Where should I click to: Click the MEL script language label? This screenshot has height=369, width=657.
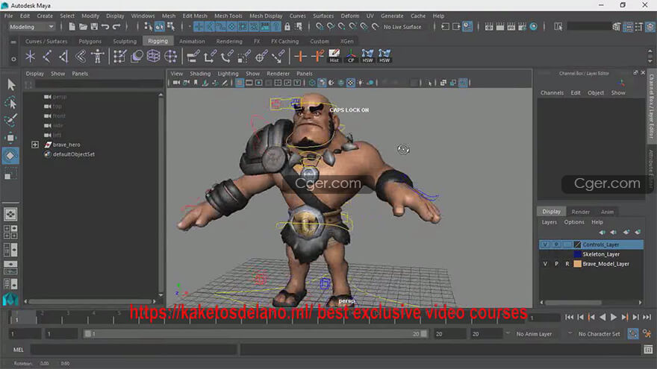(x=19, y=350)
